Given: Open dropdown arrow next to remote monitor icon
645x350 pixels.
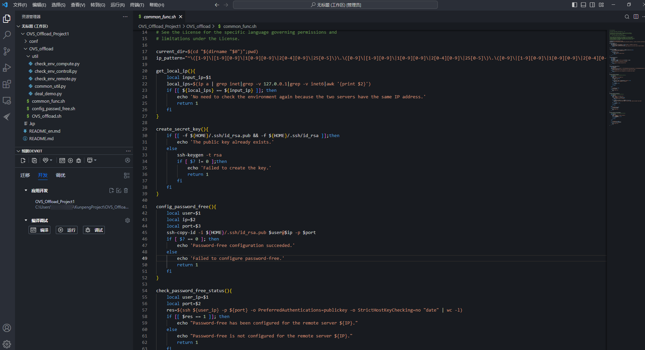Looking at the screenshot, I should coord(95,160).
